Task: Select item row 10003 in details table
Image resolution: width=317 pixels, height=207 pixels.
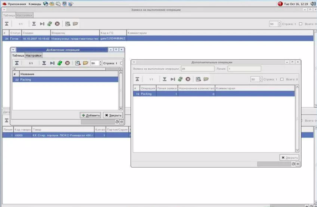Action: 66,135
